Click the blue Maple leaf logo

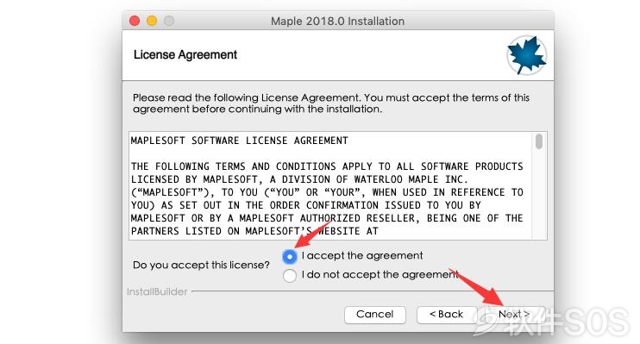click(x=526, y=55)
